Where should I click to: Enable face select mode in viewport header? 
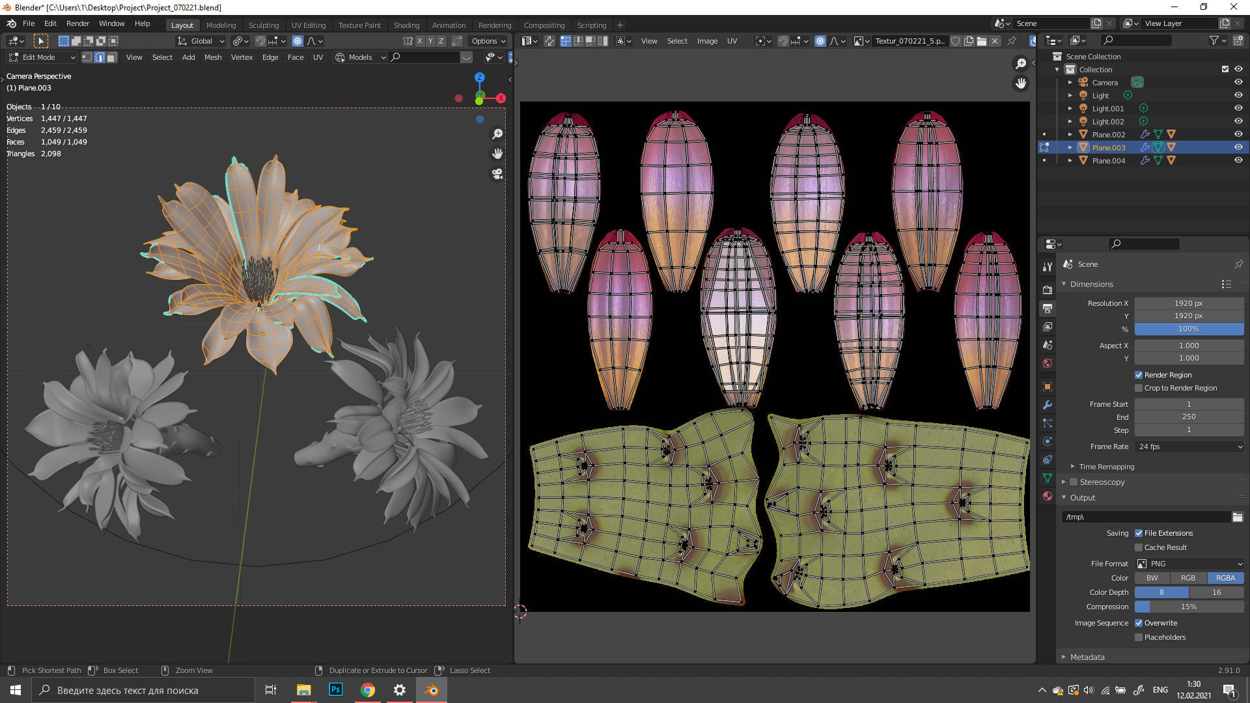(112, 57)
